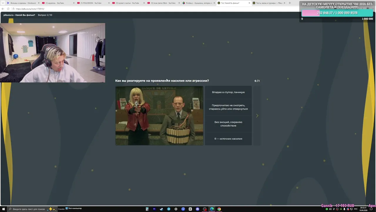This screenshot has width=376, height=212.
Task: Close the Jesse James West tab
Action: coord(179,3)
